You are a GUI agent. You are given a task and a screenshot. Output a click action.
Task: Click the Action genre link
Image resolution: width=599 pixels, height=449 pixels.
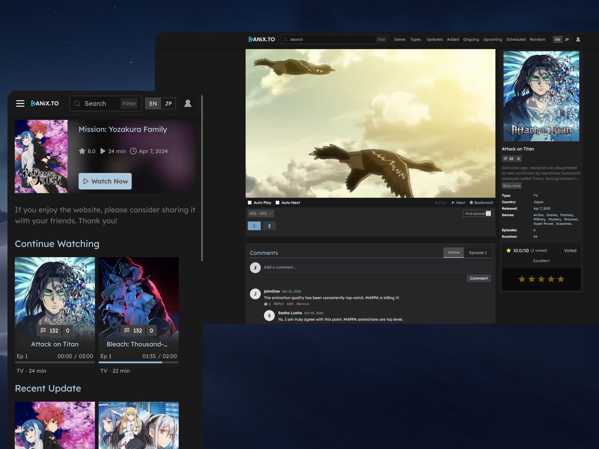538,215
